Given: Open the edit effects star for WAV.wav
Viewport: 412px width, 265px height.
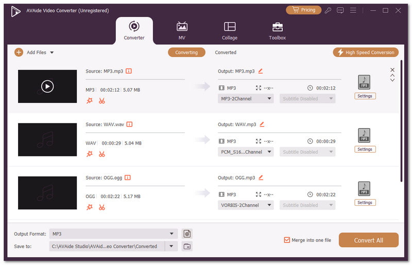Looking at the screenshot, I should tap(90, 154).
